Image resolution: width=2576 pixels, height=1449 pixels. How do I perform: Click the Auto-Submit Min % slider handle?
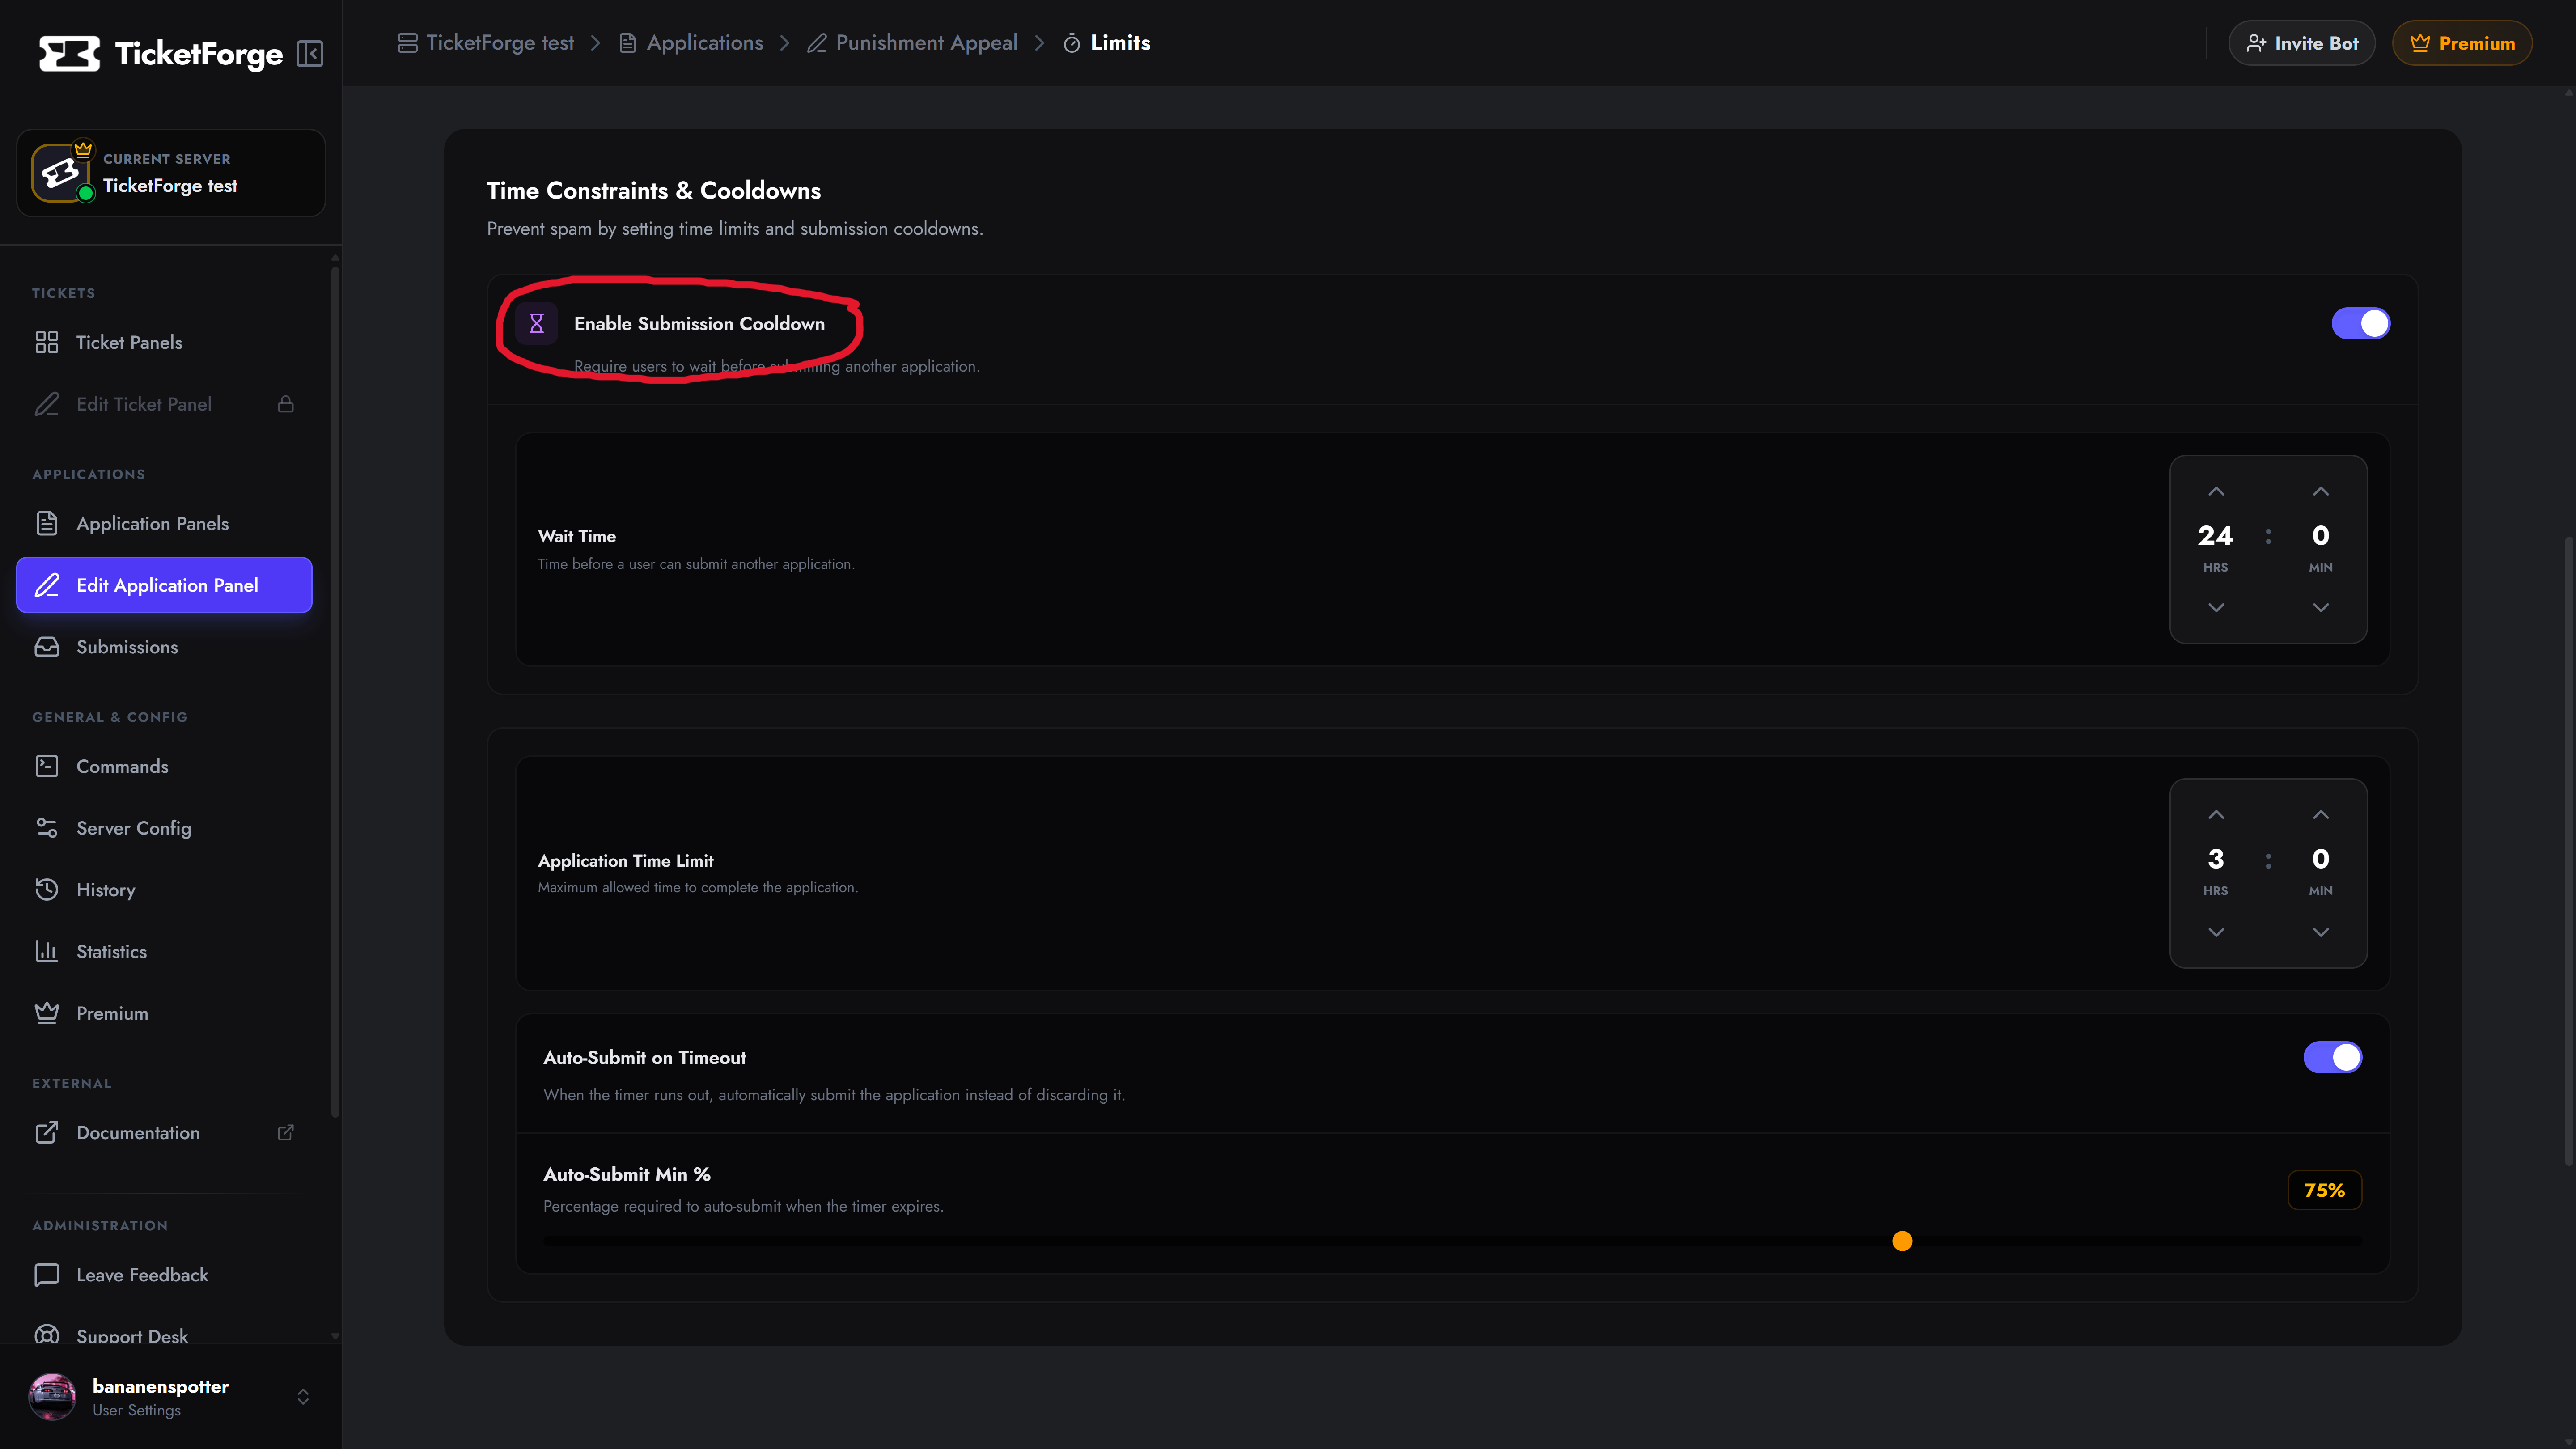tap(1902, 1241)
